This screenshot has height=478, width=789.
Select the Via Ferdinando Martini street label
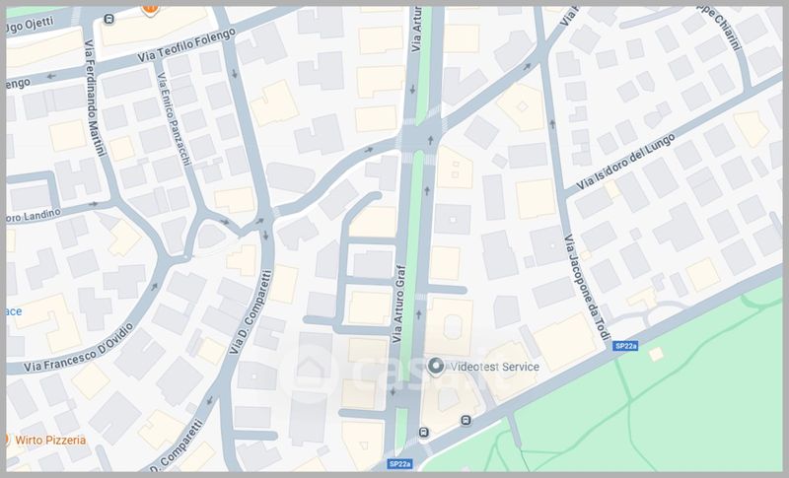click(x=95, y=98)
